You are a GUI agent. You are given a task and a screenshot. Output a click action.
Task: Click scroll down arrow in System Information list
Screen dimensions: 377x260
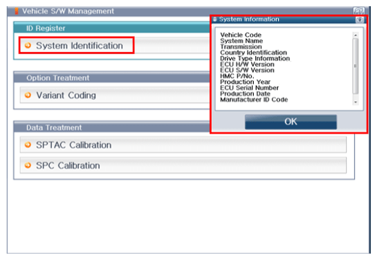[356, 102]
